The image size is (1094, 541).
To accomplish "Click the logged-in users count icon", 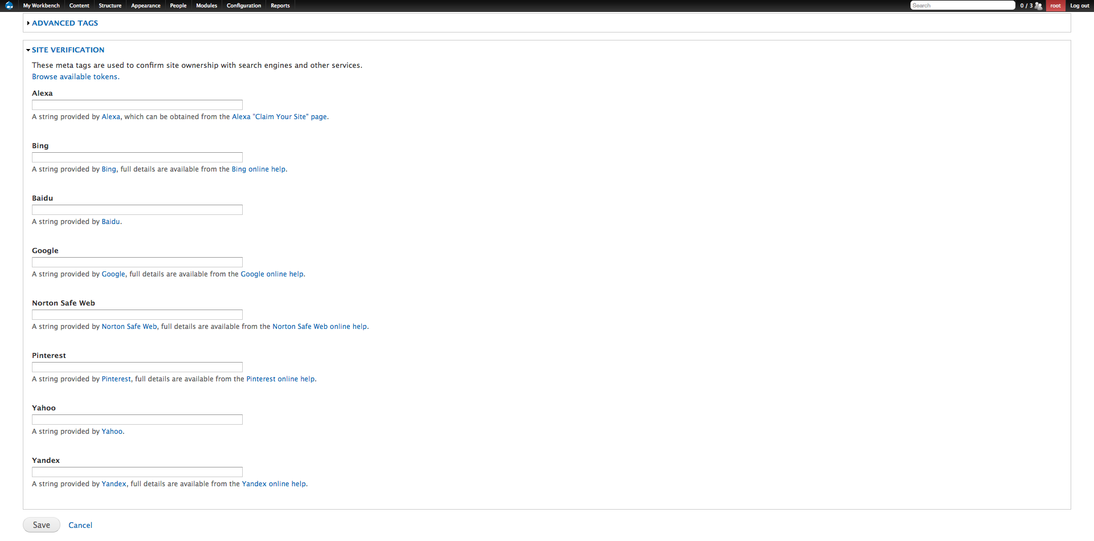I will pyautogui.click(x=1039, y=6).
